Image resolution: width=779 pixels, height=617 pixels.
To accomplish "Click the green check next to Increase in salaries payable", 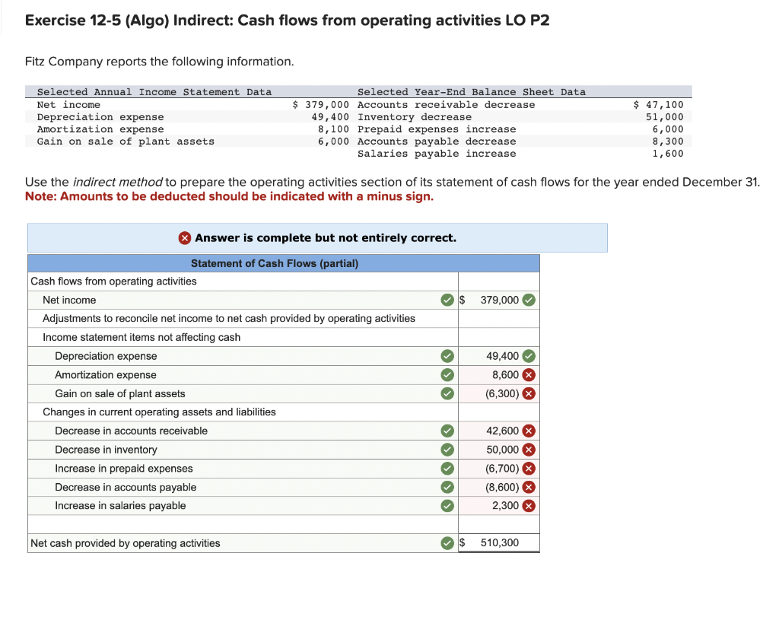I will point(447,505).
